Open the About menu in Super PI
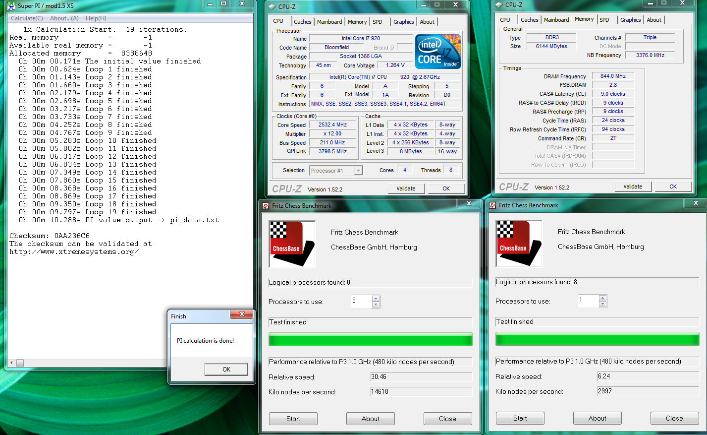This screenshot has width=707, height=435. coord(64,18)
